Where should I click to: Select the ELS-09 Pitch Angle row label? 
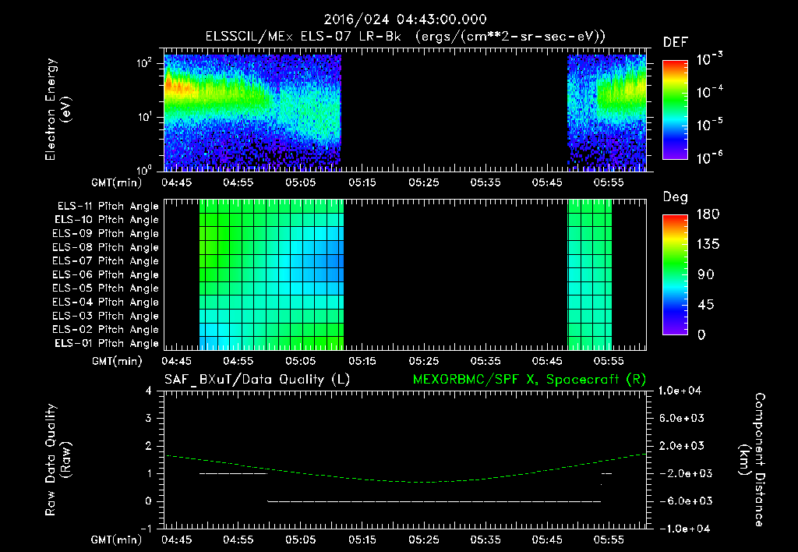pos(106,233)
